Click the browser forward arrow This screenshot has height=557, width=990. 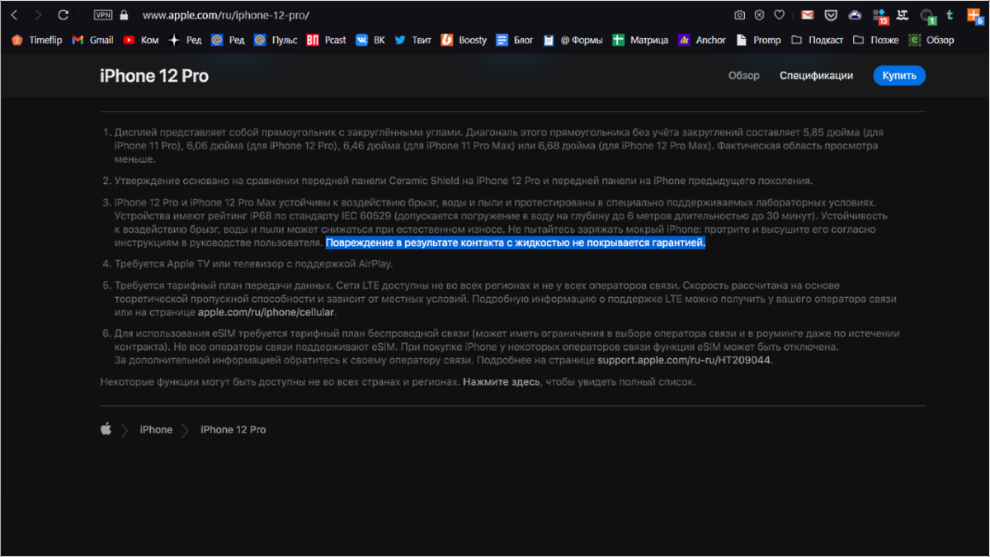(39, 15)
